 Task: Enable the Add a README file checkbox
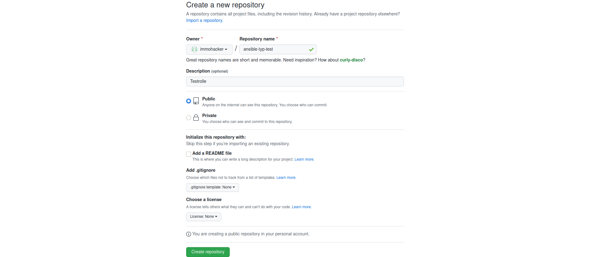pyautogui.click(x=188, y=154)
